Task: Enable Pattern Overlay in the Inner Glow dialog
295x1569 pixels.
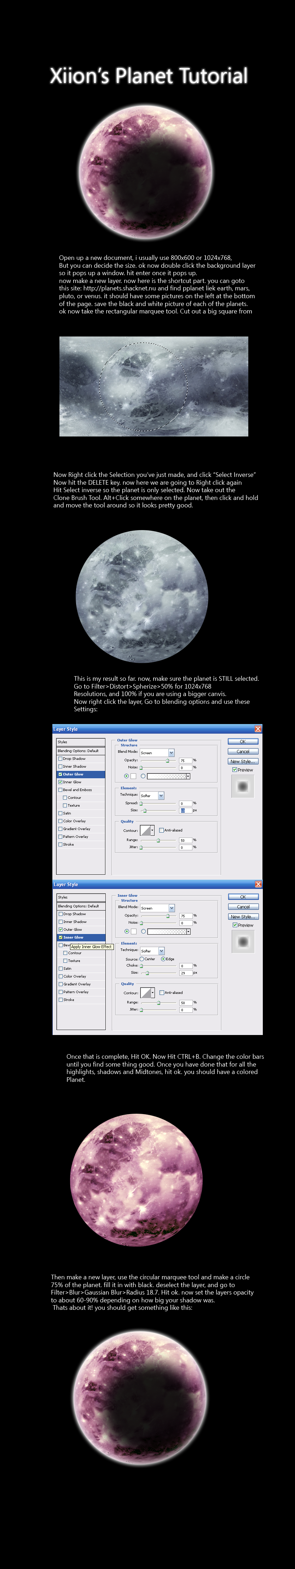Action: coord(61,992)
